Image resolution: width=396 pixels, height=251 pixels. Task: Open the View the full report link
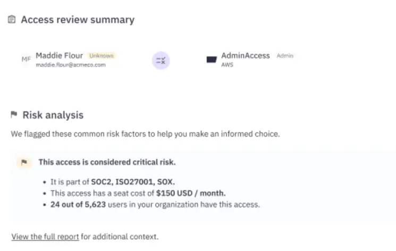point(45,236)
